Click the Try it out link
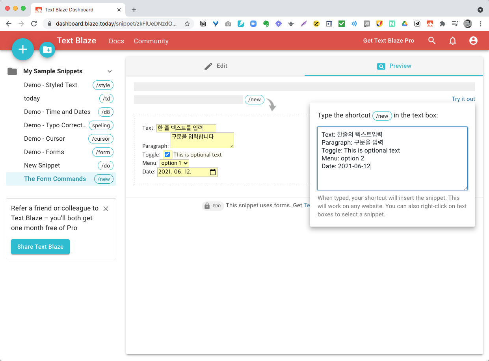Viewport: 489px width, 361px height. tap(463, 99)
